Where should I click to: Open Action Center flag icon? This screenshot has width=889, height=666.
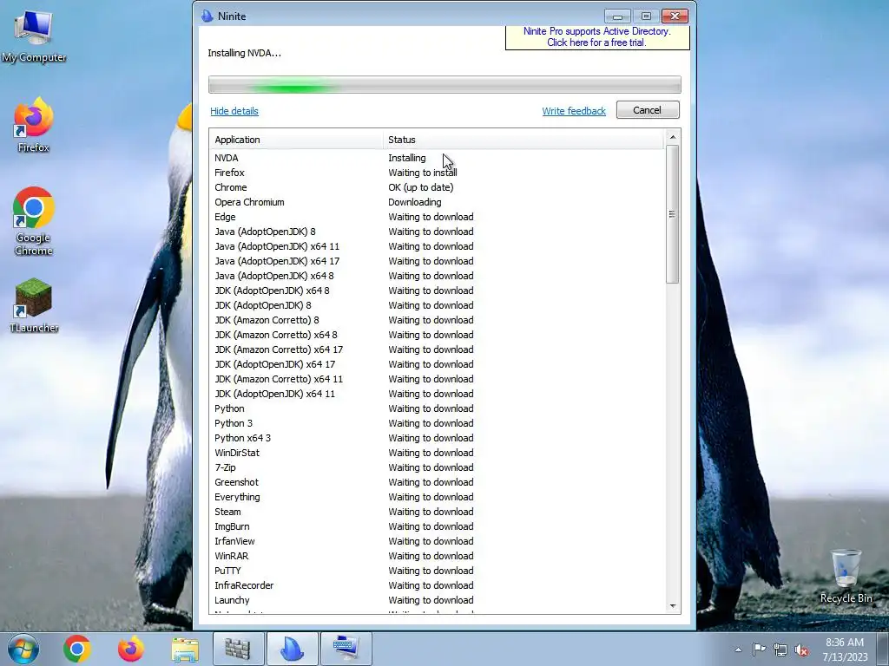pos(759,650)
